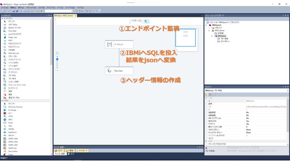Screen dimensions: 290x163
Task: Pin the チェッカー結果 panel
Action: [200, 147]
